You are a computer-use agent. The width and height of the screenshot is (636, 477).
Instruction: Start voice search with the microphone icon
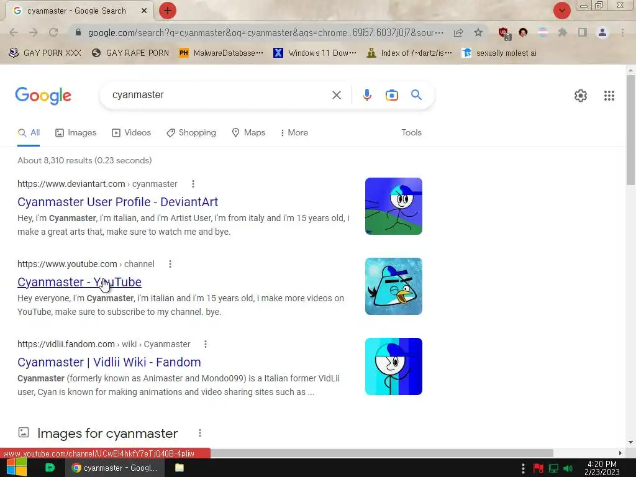(366, 95)
